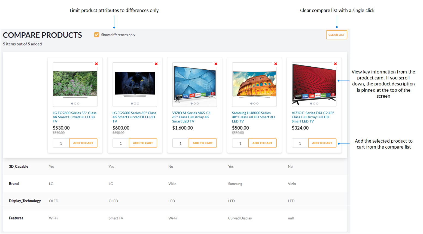
Task: Click the $1,600.00 price
Action: [x=182, y=128]
